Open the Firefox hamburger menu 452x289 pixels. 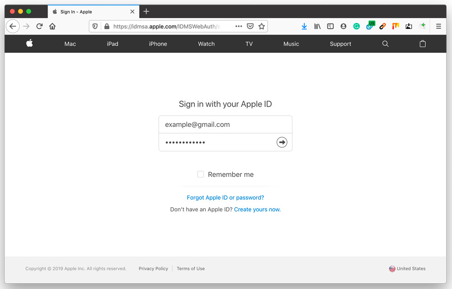tap(438, 26)
